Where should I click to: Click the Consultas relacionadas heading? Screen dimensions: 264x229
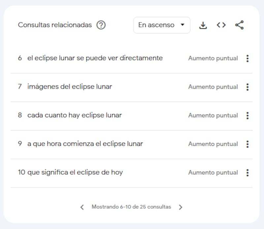[55, 25]
